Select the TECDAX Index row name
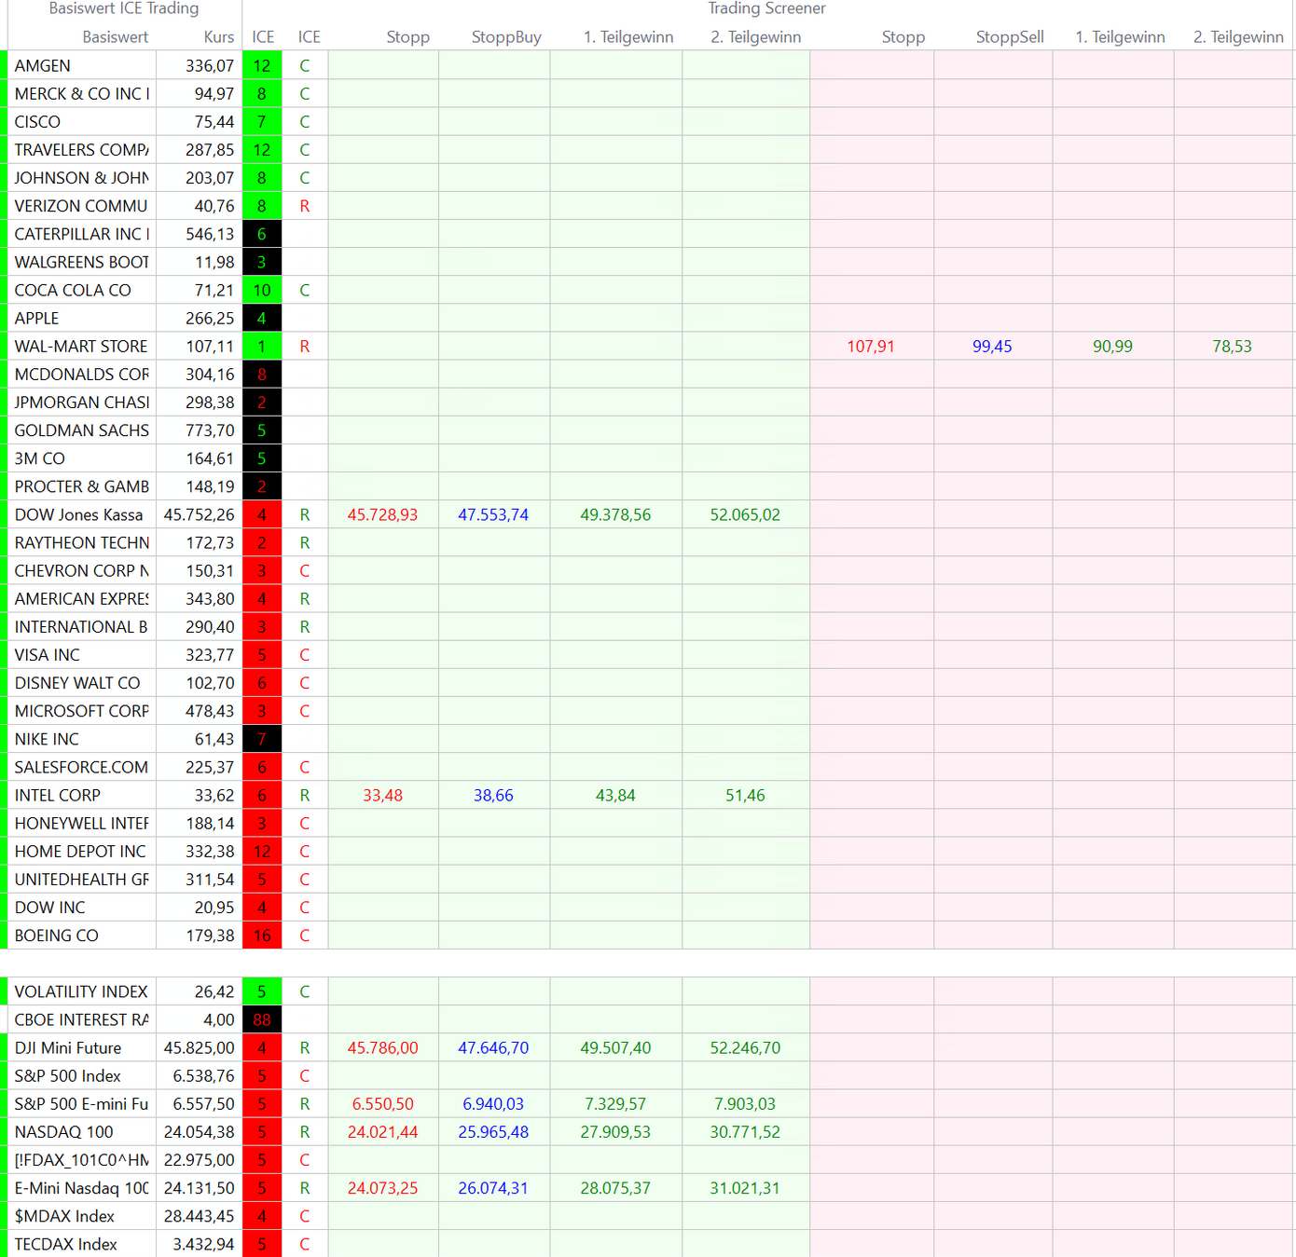The width and height of the screenshot is (1296, 1257). (81, 1245)
